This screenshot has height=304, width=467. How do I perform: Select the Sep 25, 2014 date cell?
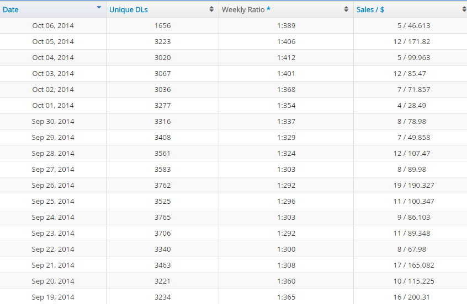point(53,202)
